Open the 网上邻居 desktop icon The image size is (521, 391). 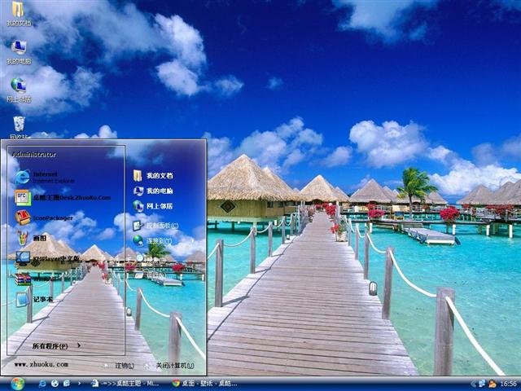click(19, 90)
